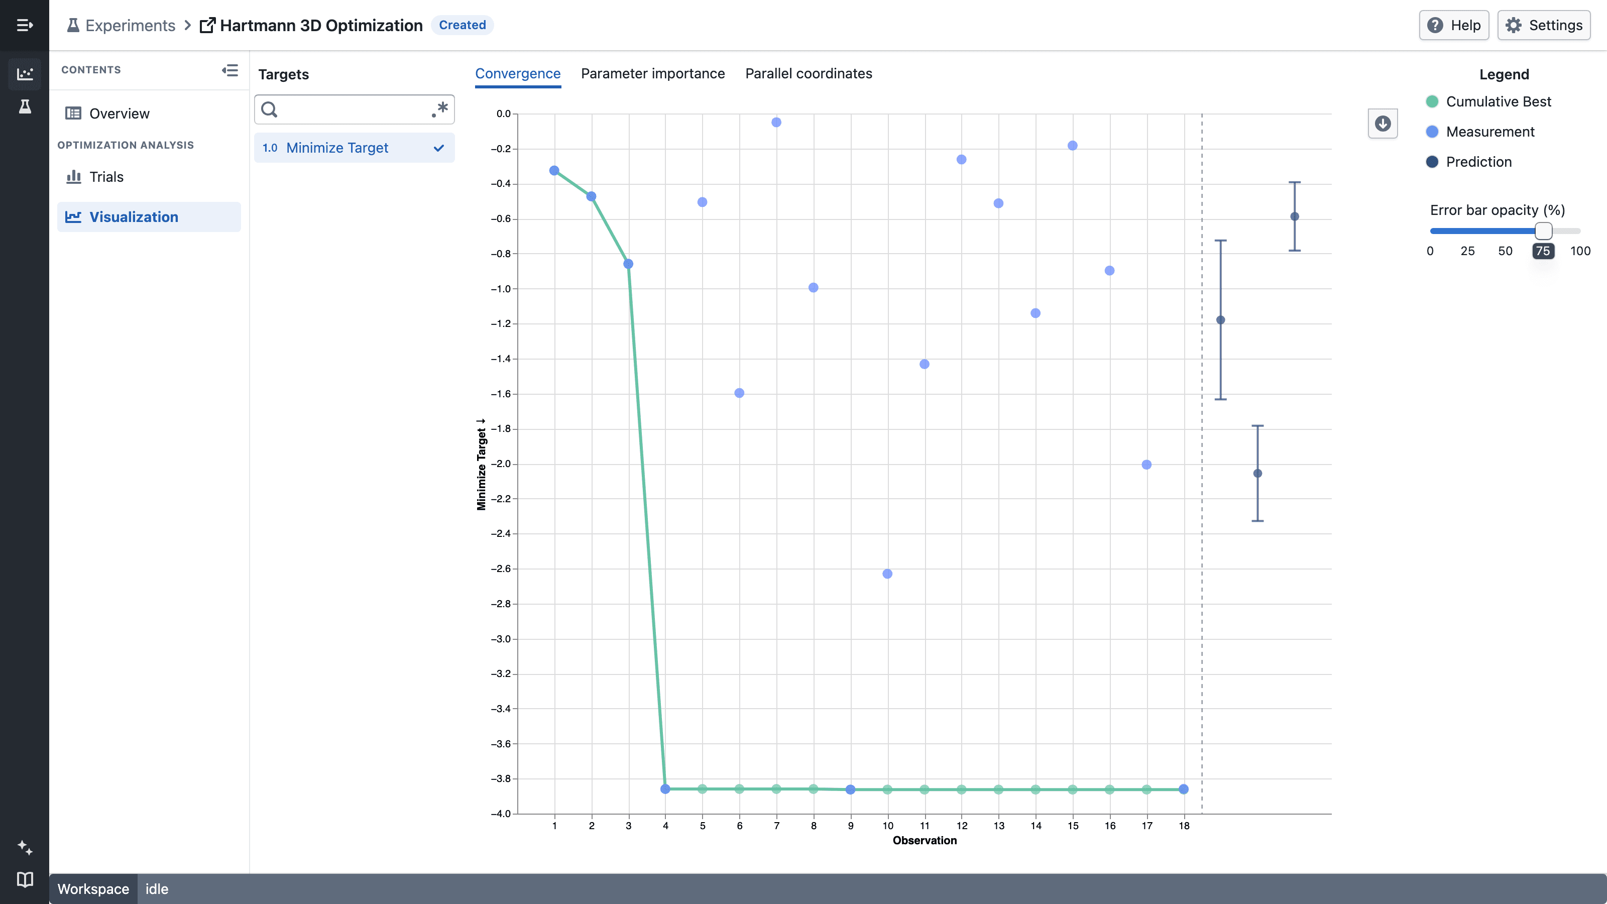Expand the main navigation menu icon
This screenshot has width=1607, height=904.
(24, 25)
